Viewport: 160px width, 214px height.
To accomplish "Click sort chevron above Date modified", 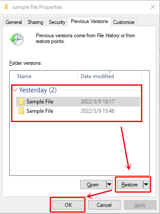I will [109, 72].
